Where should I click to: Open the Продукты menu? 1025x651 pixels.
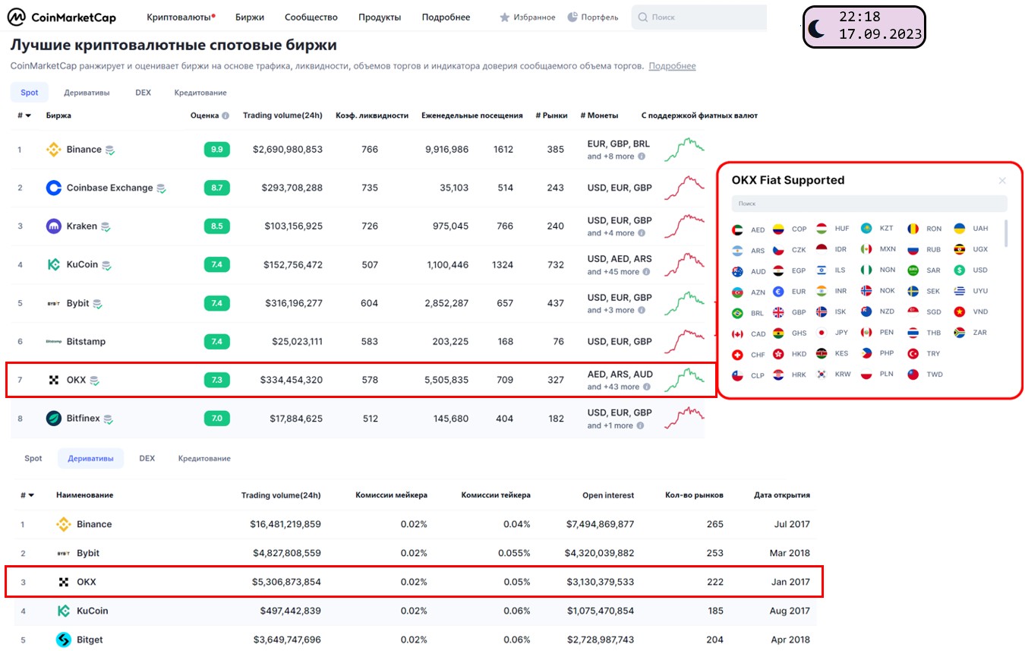click(380, 17)
